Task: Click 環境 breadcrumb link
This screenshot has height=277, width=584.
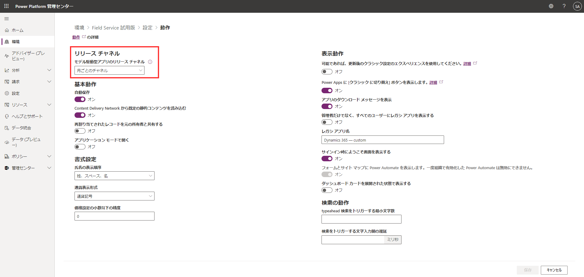Action: click(x=79, y=28)
